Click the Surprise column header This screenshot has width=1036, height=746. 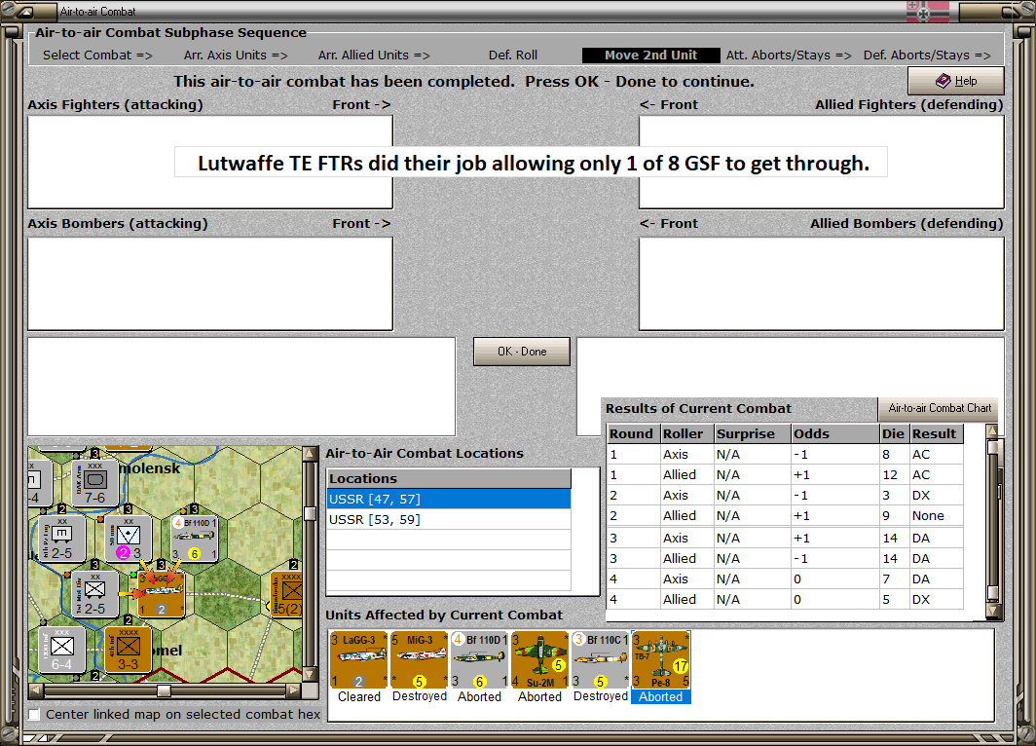pyautogui.click(x=753, y=434)
